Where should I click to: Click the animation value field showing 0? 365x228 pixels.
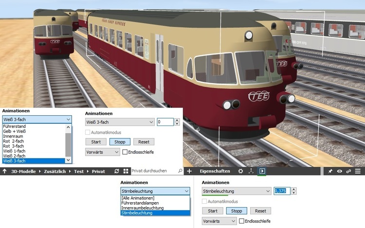(x=165, y=122)
